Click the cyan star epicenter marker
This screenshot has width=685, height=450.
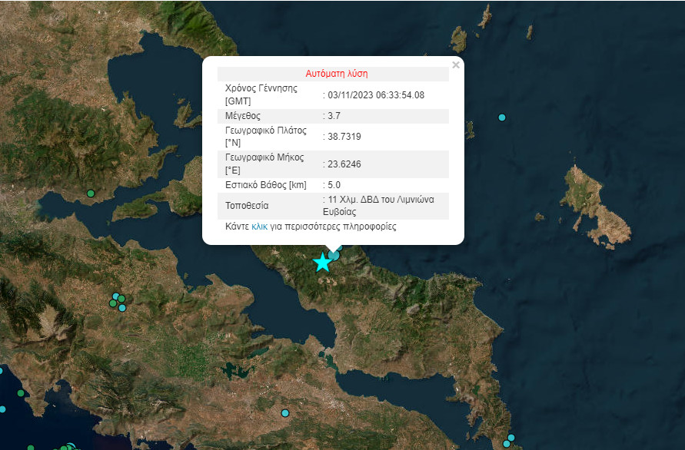pyautogui.click(x=322, y=263)
